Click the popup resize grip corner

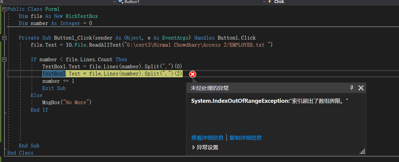(x=362, y=152)
